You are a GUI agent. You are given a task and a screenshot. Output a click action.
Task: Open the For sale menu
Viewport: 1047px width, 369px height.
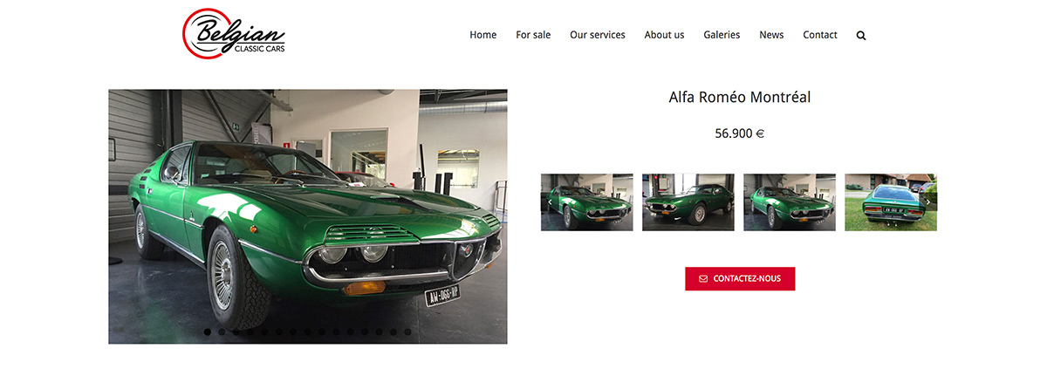click(533, 35)
